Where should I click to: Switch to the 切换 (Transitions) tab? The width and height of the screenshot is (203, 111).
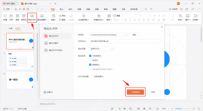(79, 9)
